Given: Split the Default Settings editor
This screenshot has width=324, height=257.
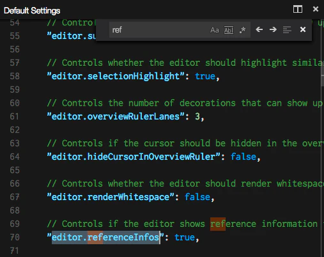Looking at the screenshot, I should [298, 9].
